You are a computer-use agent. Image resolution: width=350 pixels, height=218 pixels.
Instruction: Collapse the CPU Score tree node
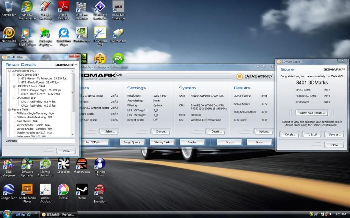[x=14, y=98]
